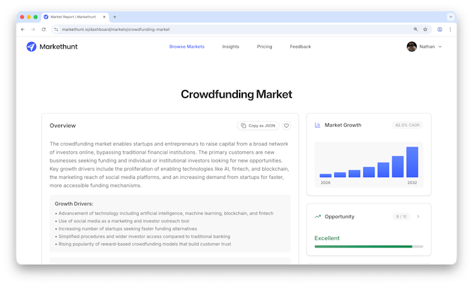Open the Pricing navigation item

(x=264, y=47)
